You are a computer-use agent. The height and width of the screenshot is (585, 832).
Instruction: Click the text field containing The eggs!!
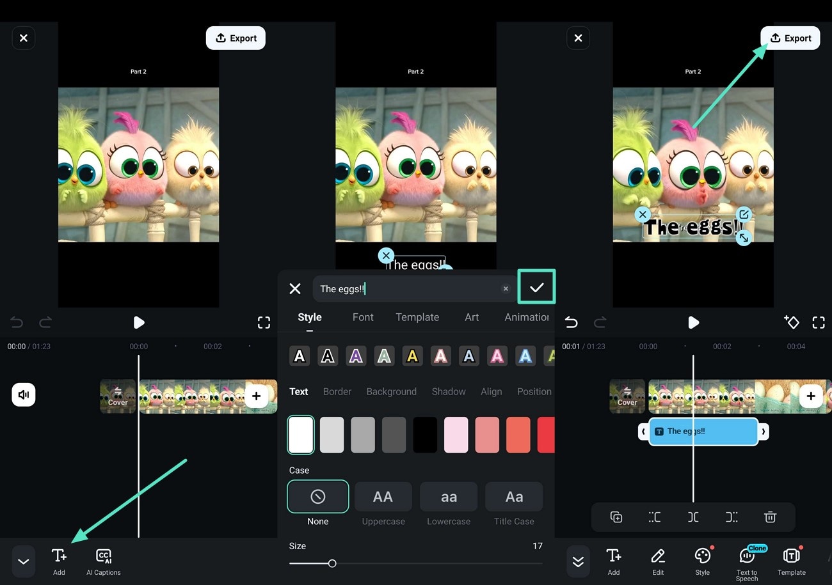[414, 289]
